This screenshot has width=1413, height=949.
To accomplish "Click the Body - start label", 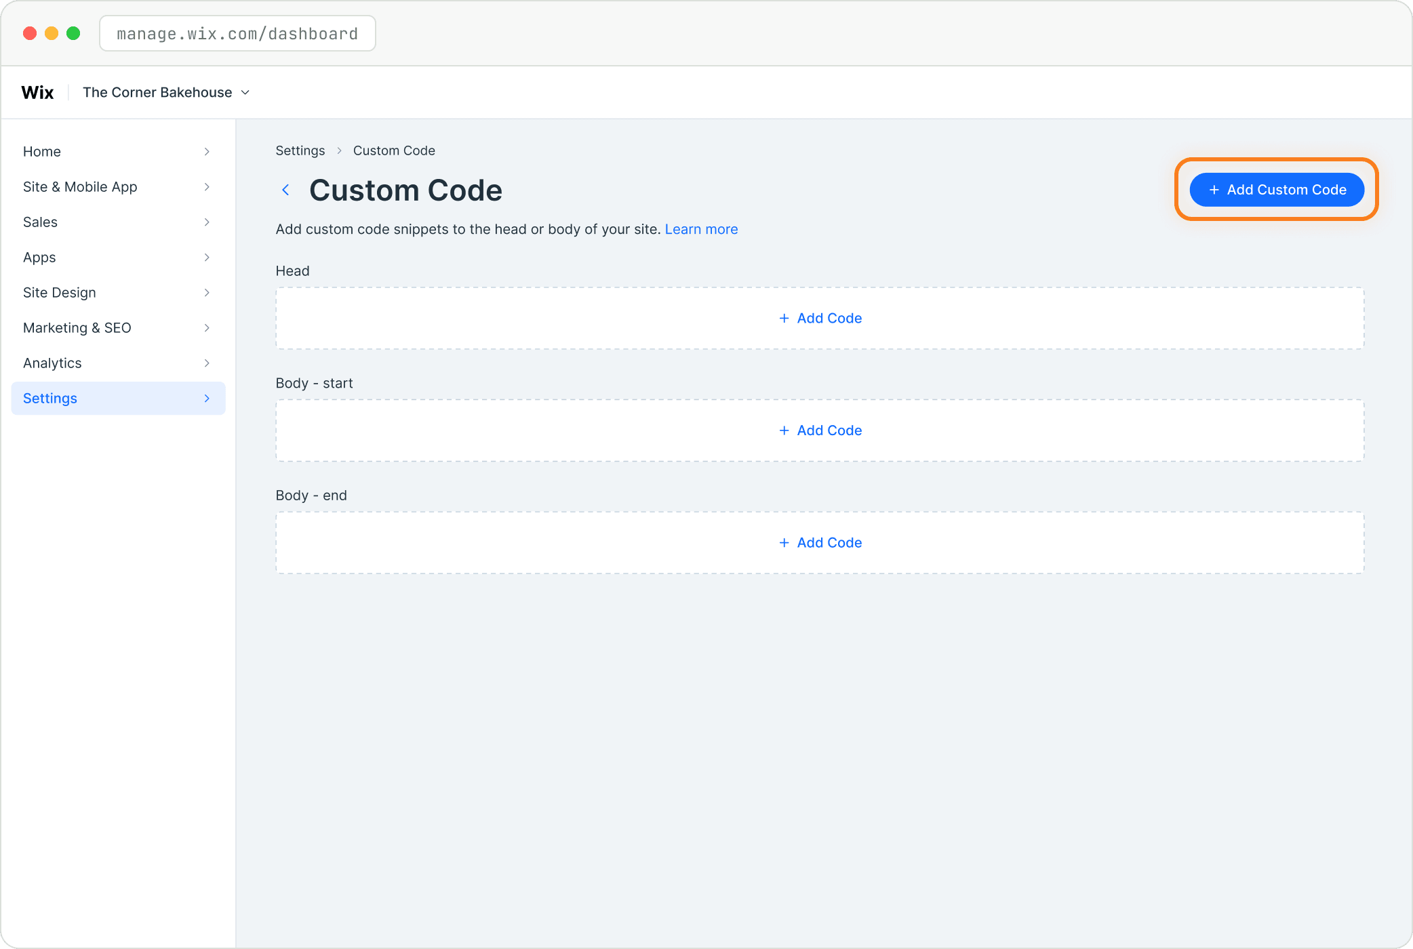I will (x=314, y=383).
